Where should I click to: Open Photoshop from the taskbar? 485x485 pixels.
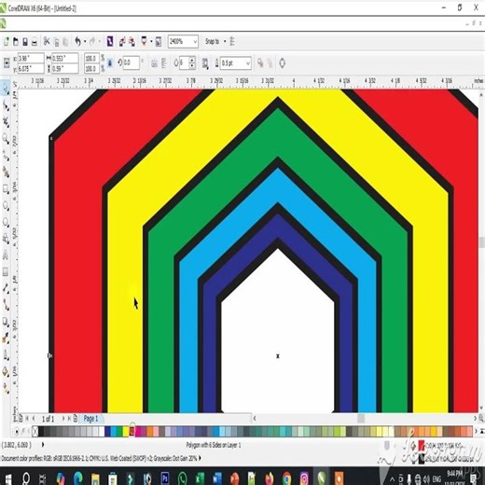165,478
